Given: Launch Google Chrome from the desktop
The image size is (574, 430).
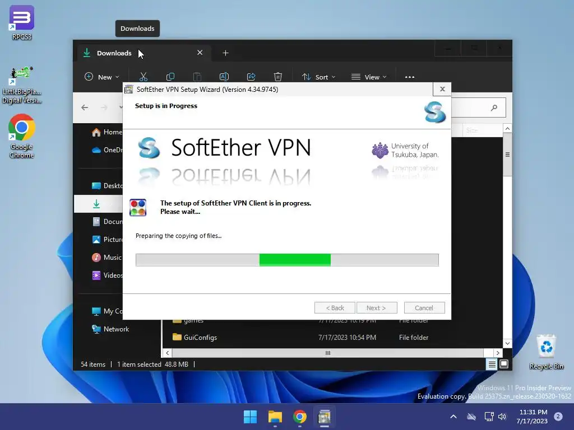Looking at the screenshot, I should click(22, 136).
